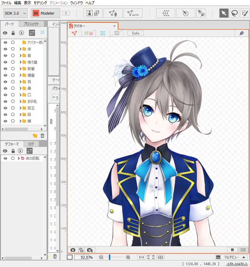
Task: Expand the 目 folder
Action: [20, 114]
